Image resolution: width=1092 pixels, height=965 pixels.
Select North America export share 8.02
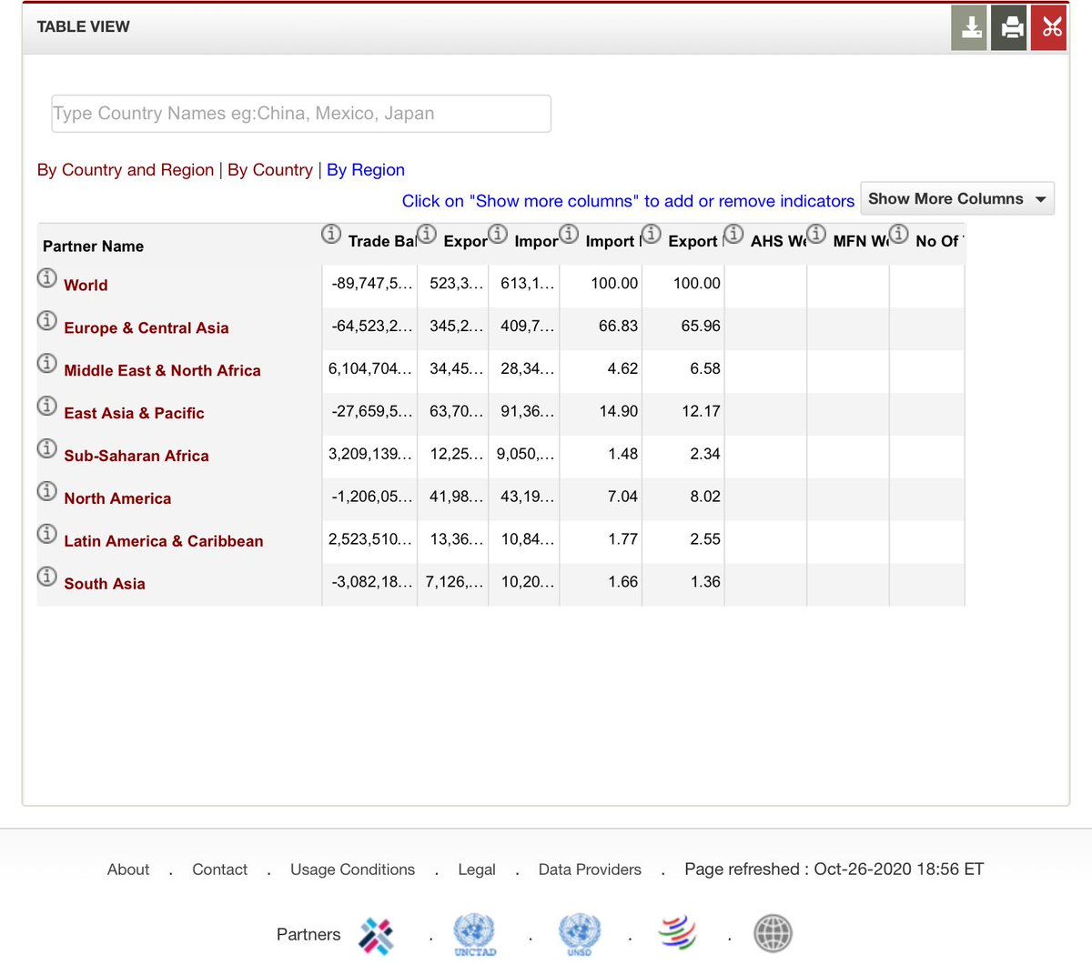pyautogui.click(x=704, y=498)
